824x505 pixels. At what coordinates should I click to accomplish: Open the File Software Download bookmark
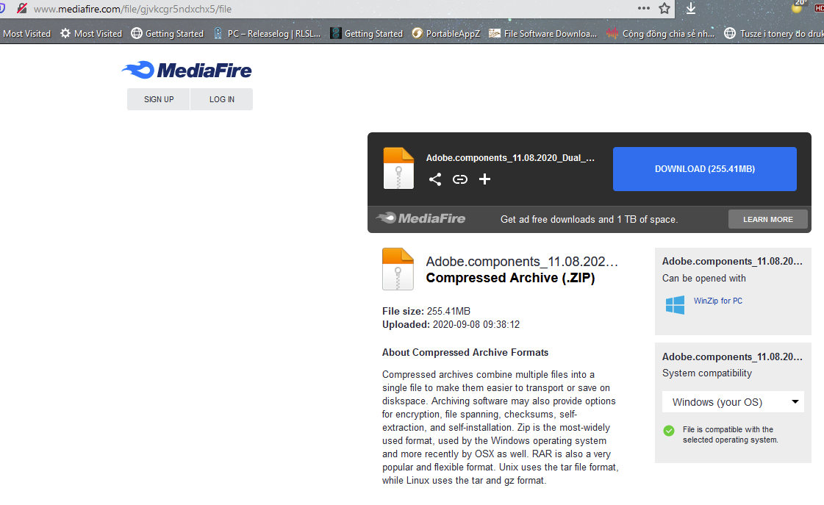point(542,33)
